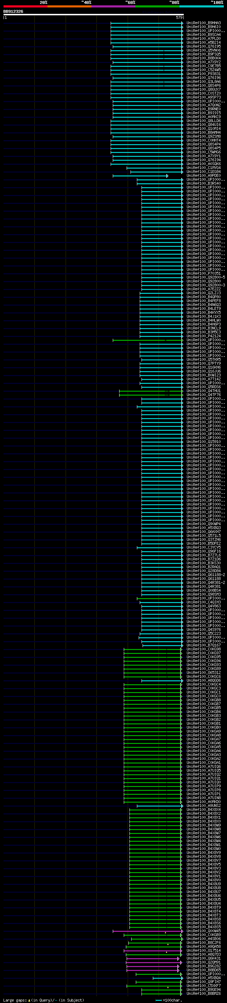Select label UniRef100_O65312
This screenshot has width=227, height=1003.
pyautogui.click(x=204, y=673)
